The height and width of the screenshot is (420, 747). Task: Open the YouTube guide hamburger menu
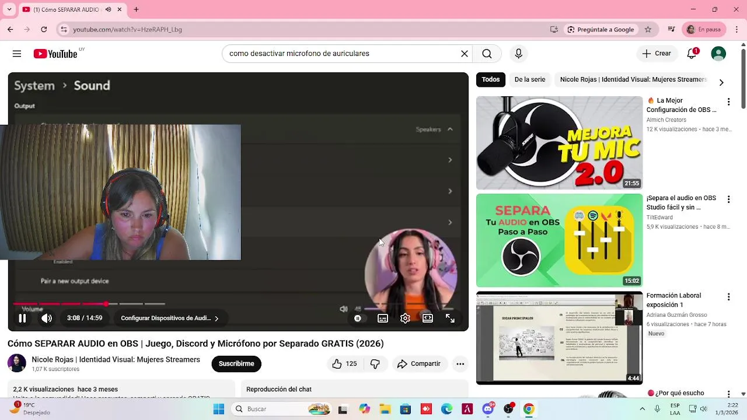(x=17, y=54)
